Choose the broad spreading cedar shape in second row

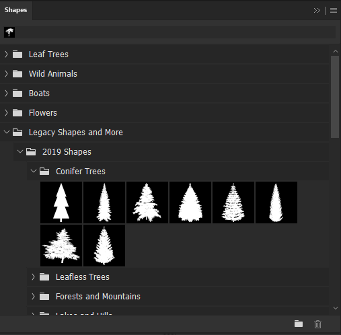tap(61, 246)
